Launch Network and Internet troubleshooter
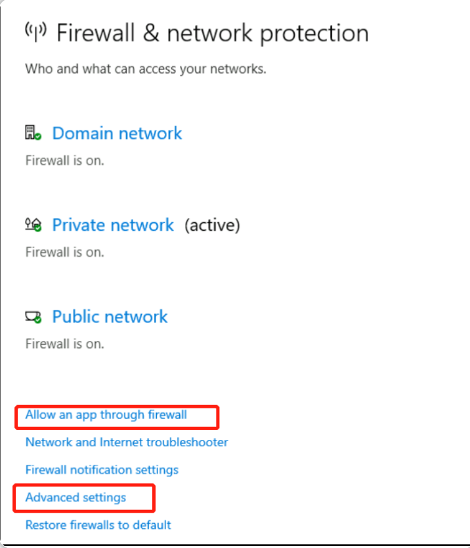The width and height of the screenshot is (470, 548). coord(127,442)
